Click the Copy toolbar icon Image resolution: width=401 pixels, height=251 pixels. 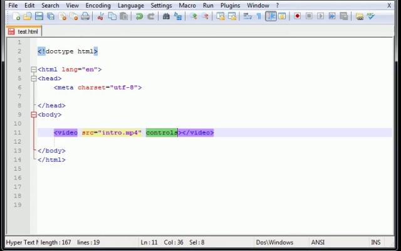pyautogui.click(x=112, y=16)
